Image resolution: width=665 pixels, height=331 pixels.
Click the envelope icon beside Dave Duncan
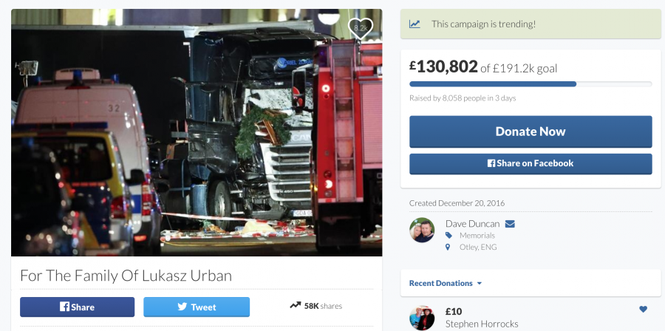tap(510, 224)
